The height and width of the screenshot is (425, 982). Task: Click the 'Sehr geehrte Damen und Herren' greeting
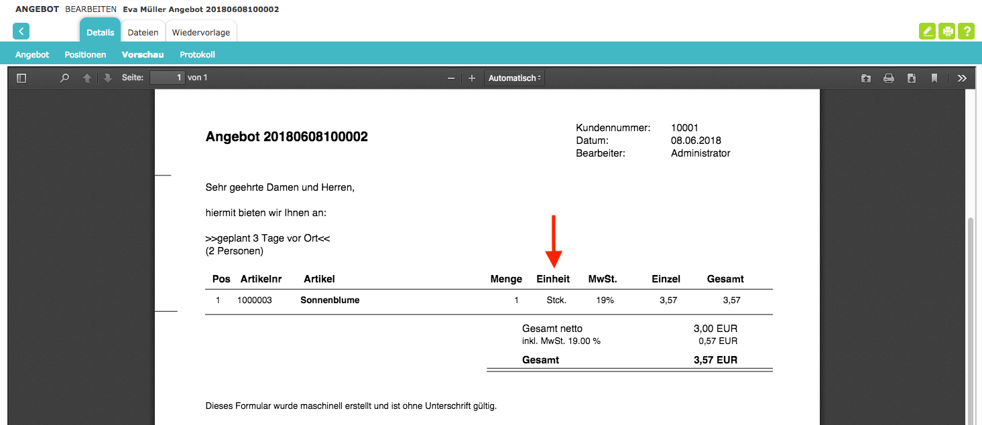point(280,188)
